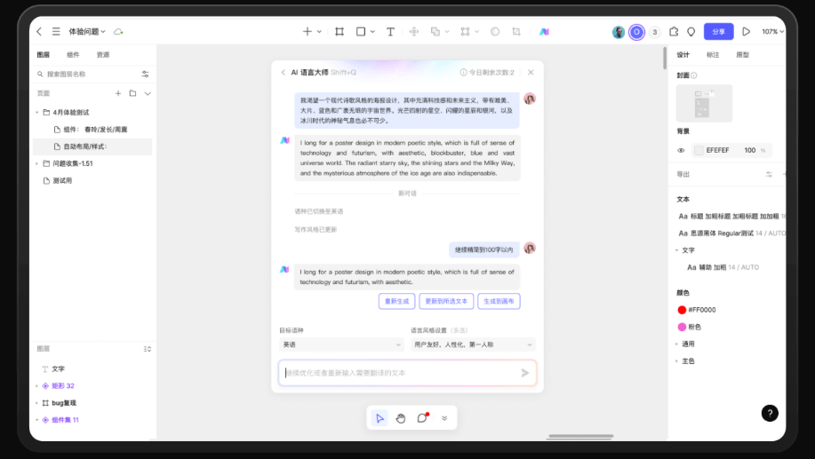Image resolution: width=815 pixels, height=459 pixels.
Task: Click the 更新到所选文本 button
Action: point(446,301)
